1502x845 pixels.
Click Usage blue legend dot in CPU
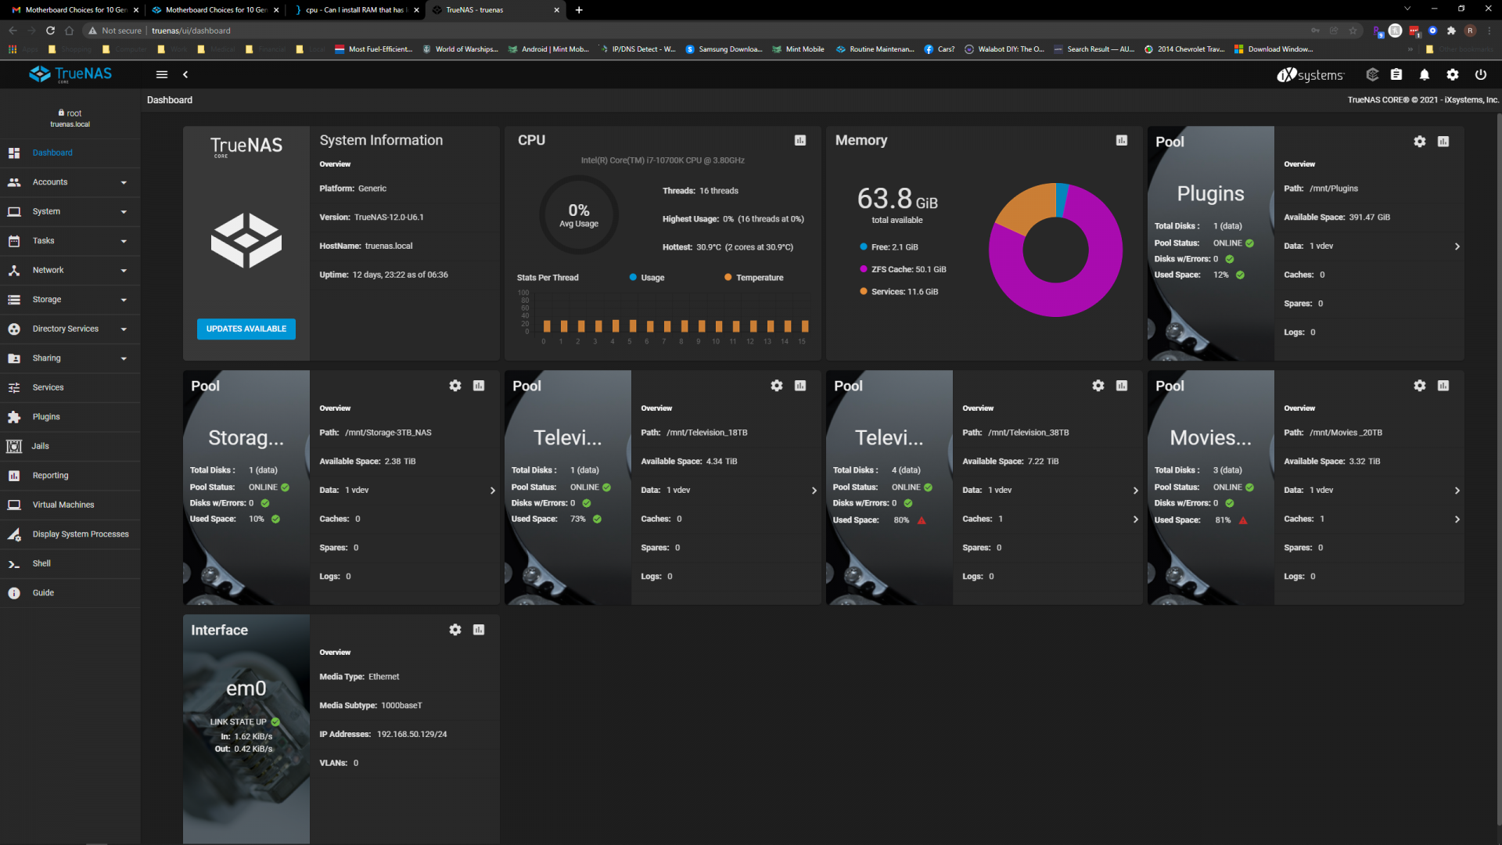tap(633, 278)
